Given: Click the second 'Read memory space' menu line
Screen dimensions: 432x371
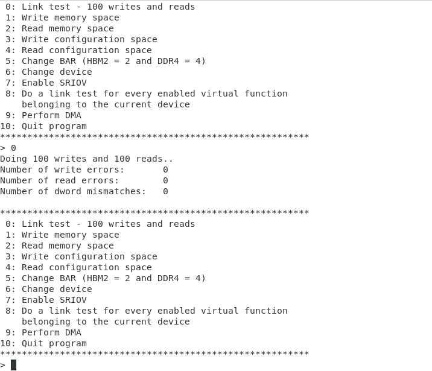Looking at the screenshot, I should point(60,246).
